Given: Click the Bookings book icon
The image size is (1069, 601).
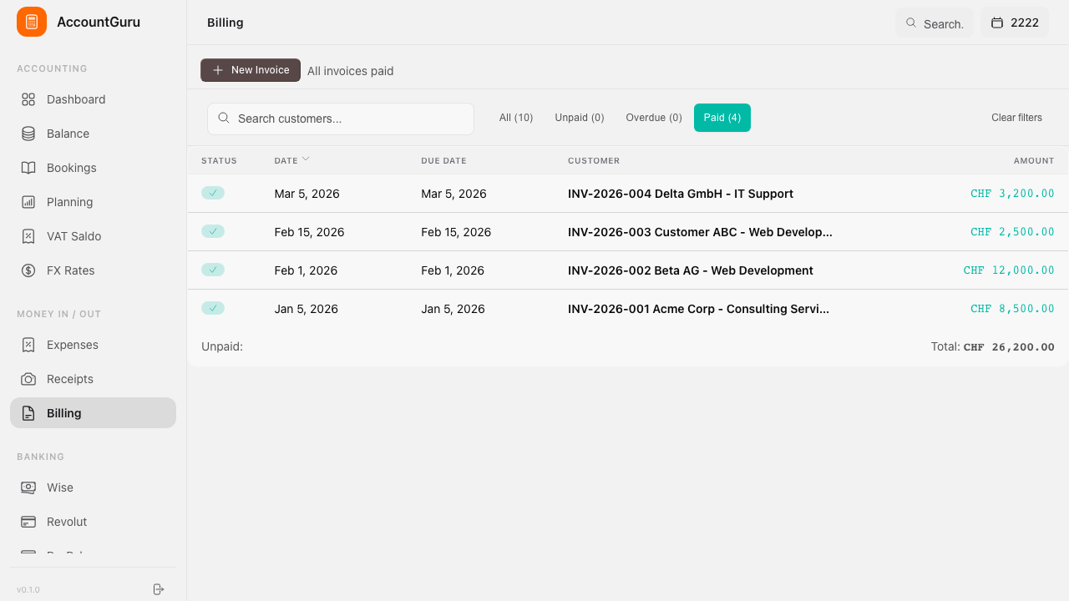Looking at the screenshot, I should point(28,168).
